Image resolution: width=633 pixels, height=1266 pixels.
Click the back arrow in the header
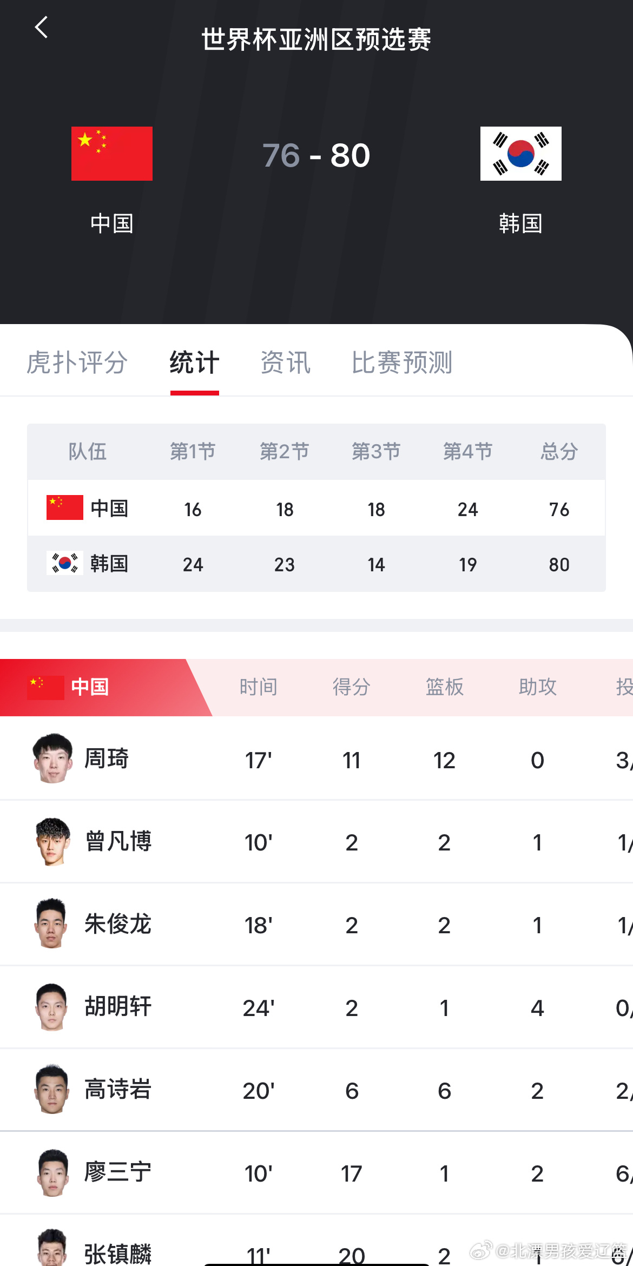coord(41,27)
